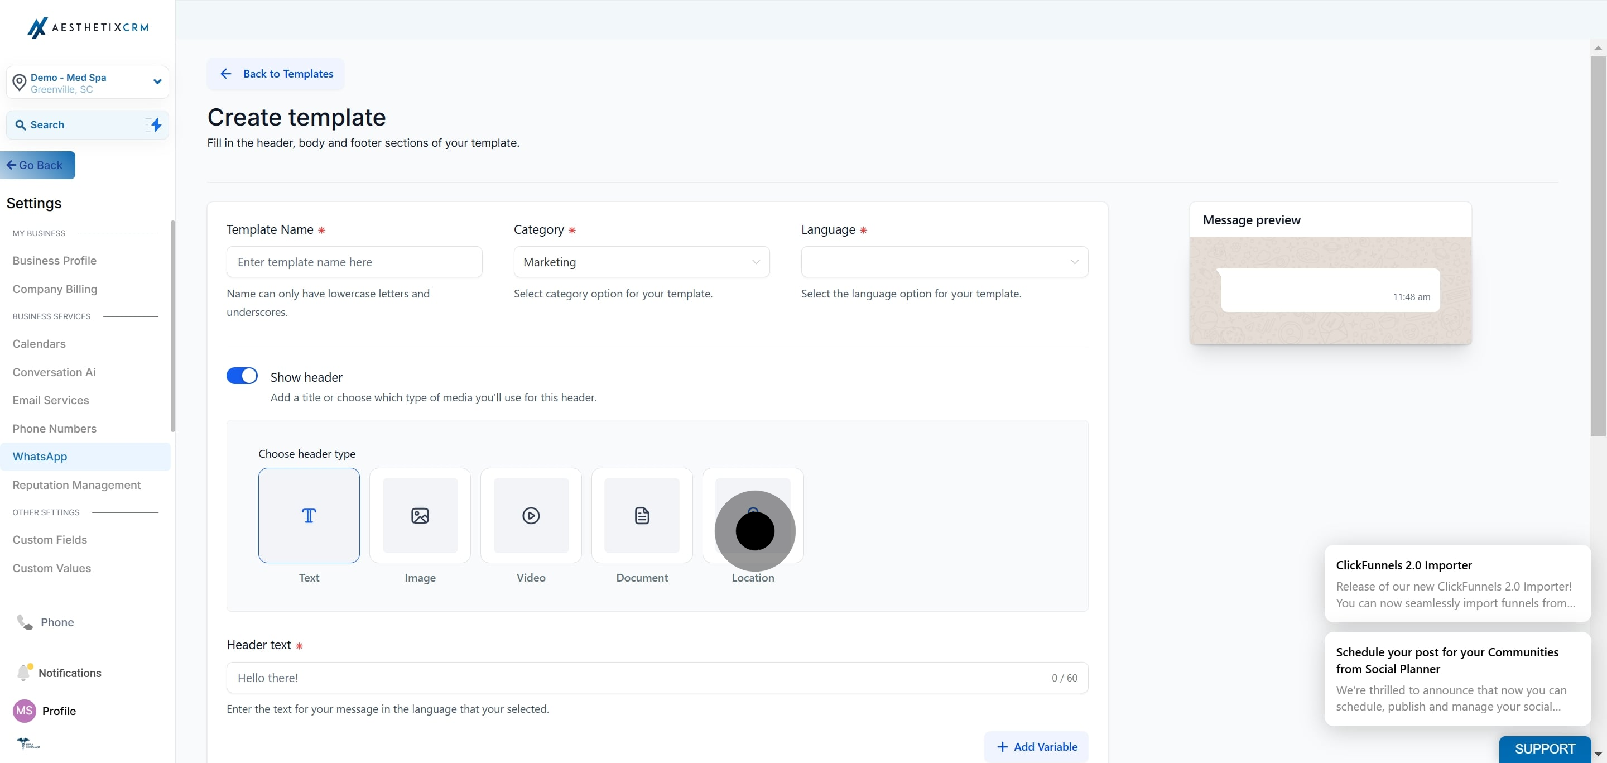
Task: Open WhatsApp settings menu item
Action: coord(40,457)
